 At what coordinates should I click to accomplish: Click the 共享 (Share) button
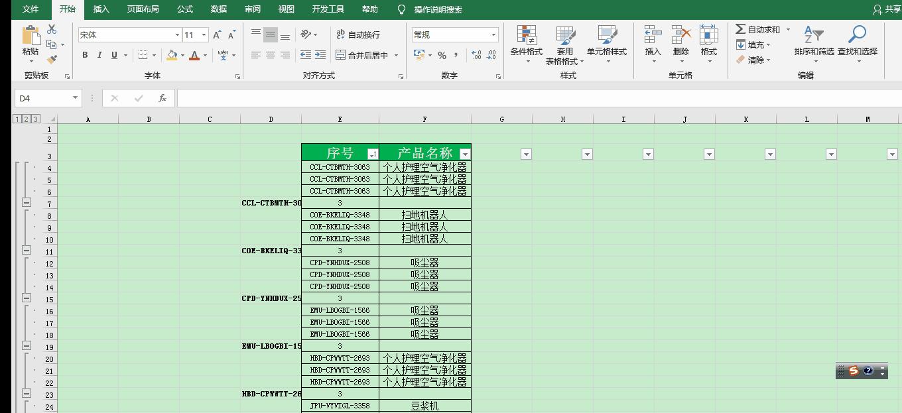click(887, 9)
